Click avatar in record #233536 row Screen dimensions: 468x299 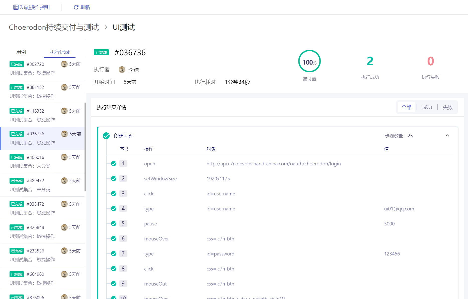tap(64, 251)
